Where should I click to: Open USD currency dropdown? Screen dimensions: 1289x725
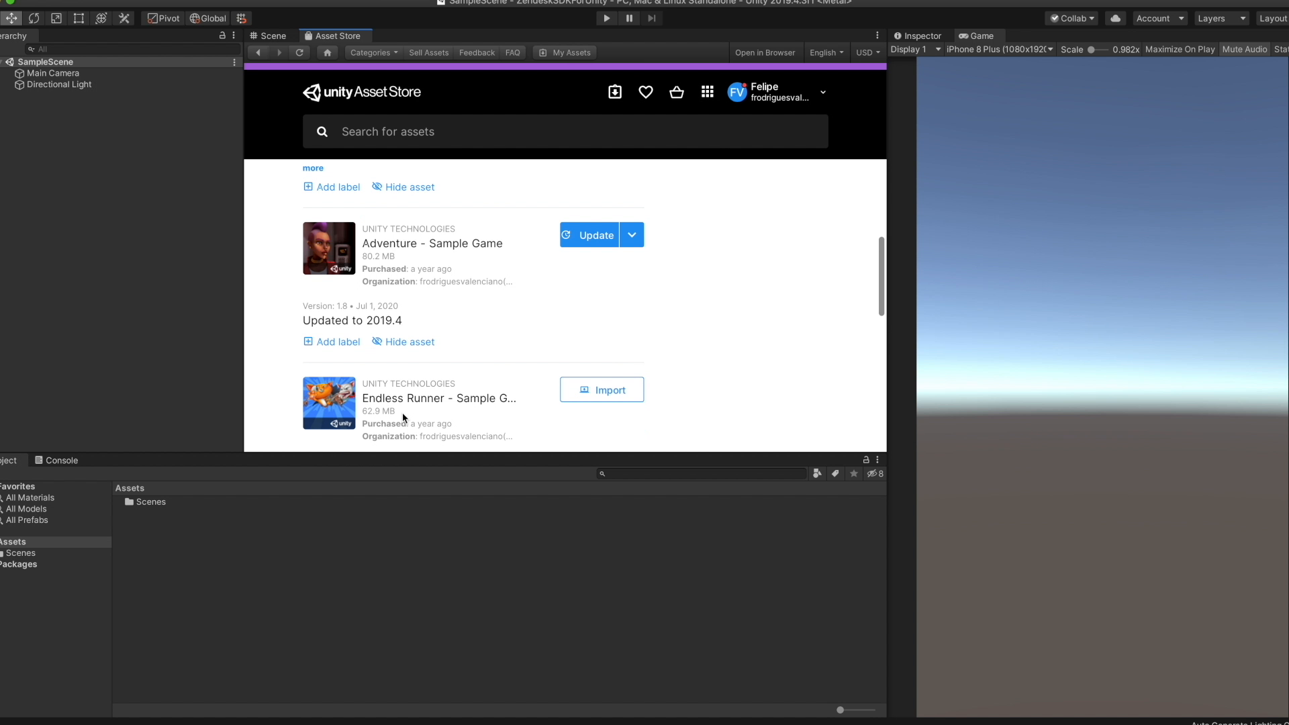click(x=868, y=52)
